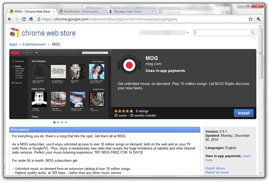Click the Report an issue link
The height and width of the screenshot is (182, 269).
pos(217,172)
